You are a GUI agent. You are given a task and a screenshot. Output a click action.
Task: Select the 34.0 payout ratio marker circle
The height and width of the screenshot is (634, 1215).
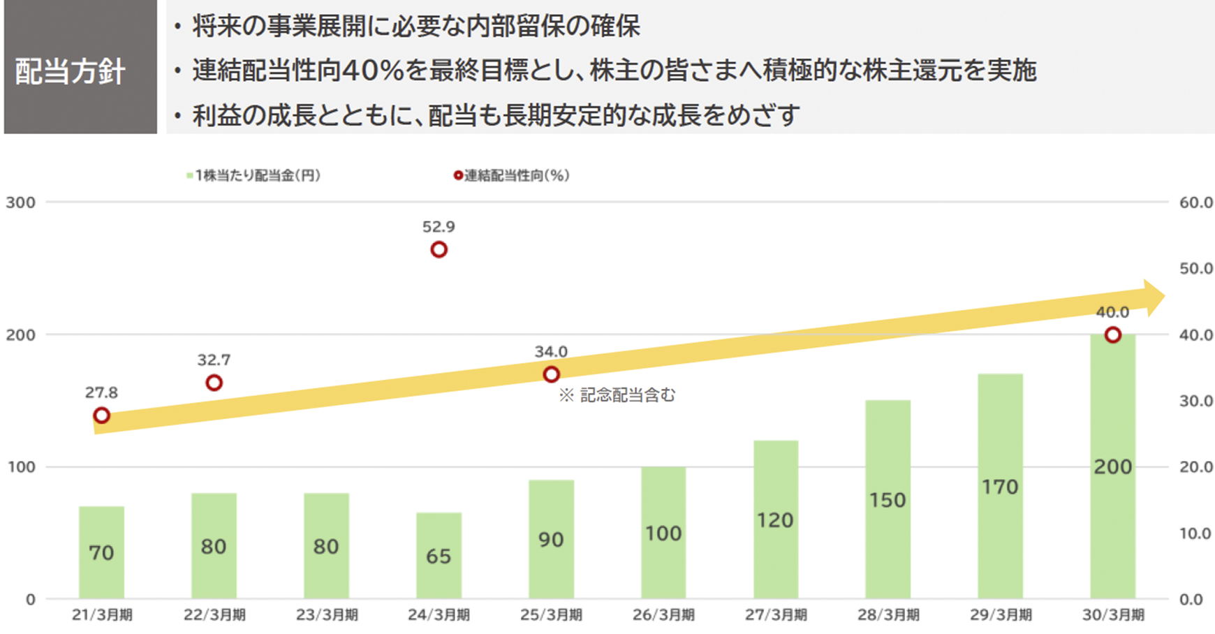pos(551,374)
